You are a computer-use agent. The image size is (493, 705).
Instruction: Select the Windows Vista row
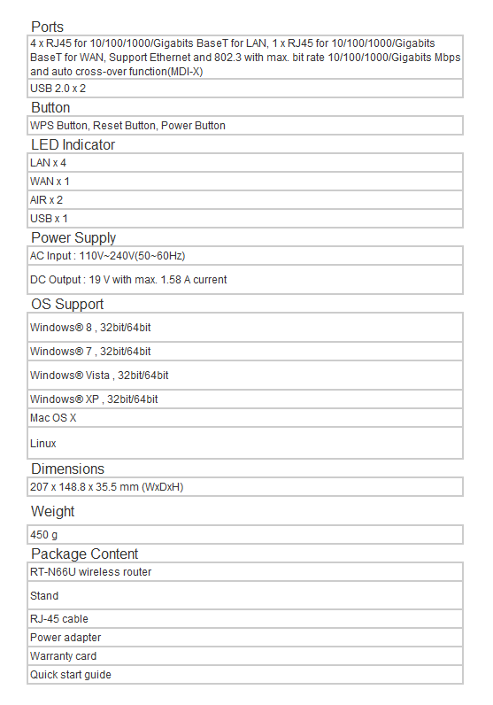pos(245,375)
